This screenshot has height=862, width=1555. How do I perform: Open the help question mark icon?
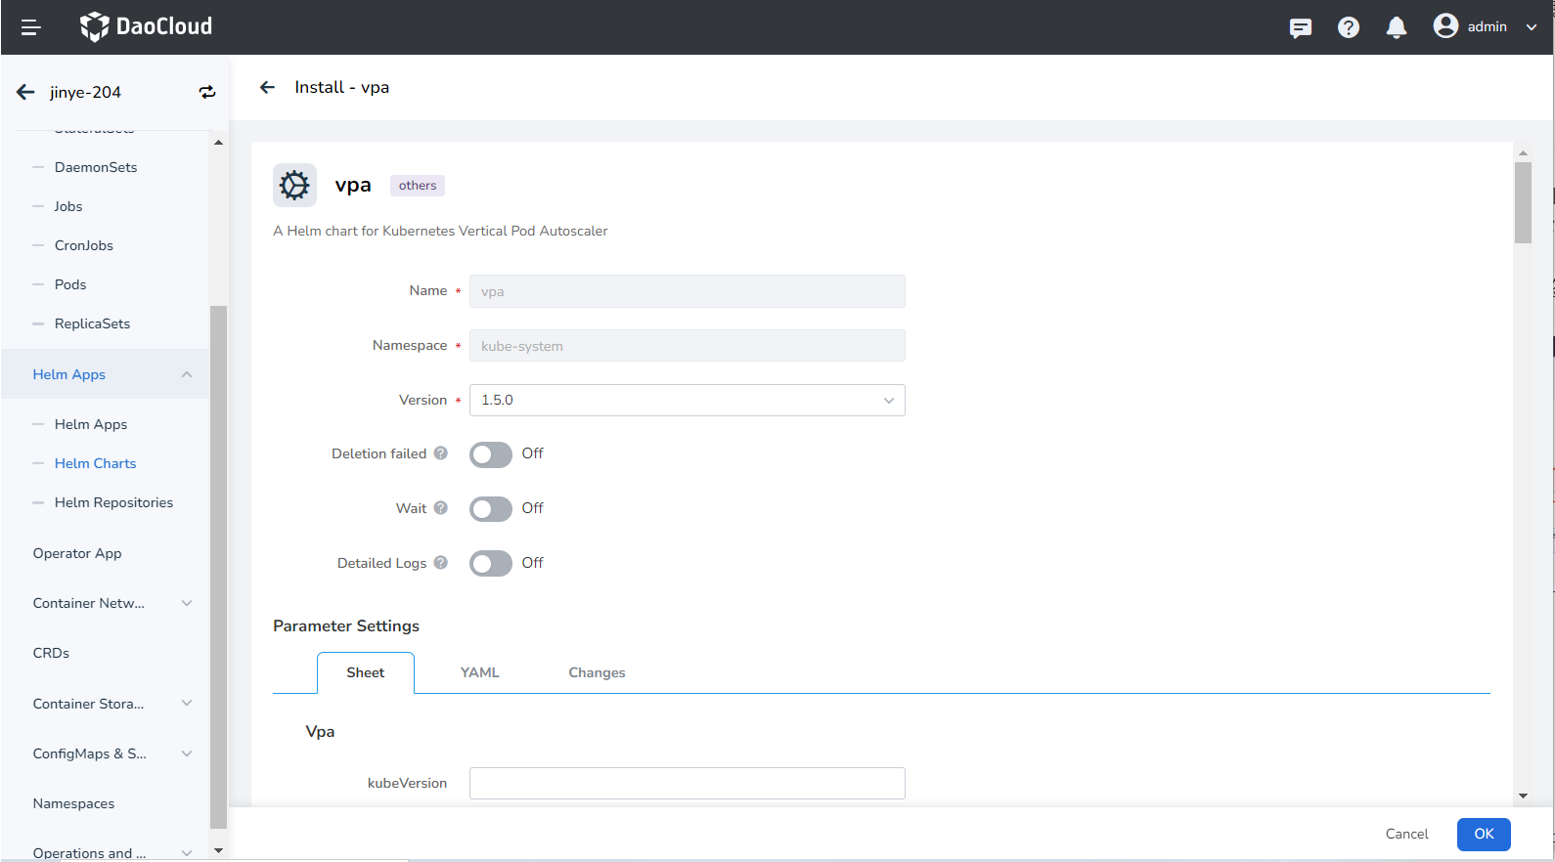pyautogui.click(x=1349, y=27)
